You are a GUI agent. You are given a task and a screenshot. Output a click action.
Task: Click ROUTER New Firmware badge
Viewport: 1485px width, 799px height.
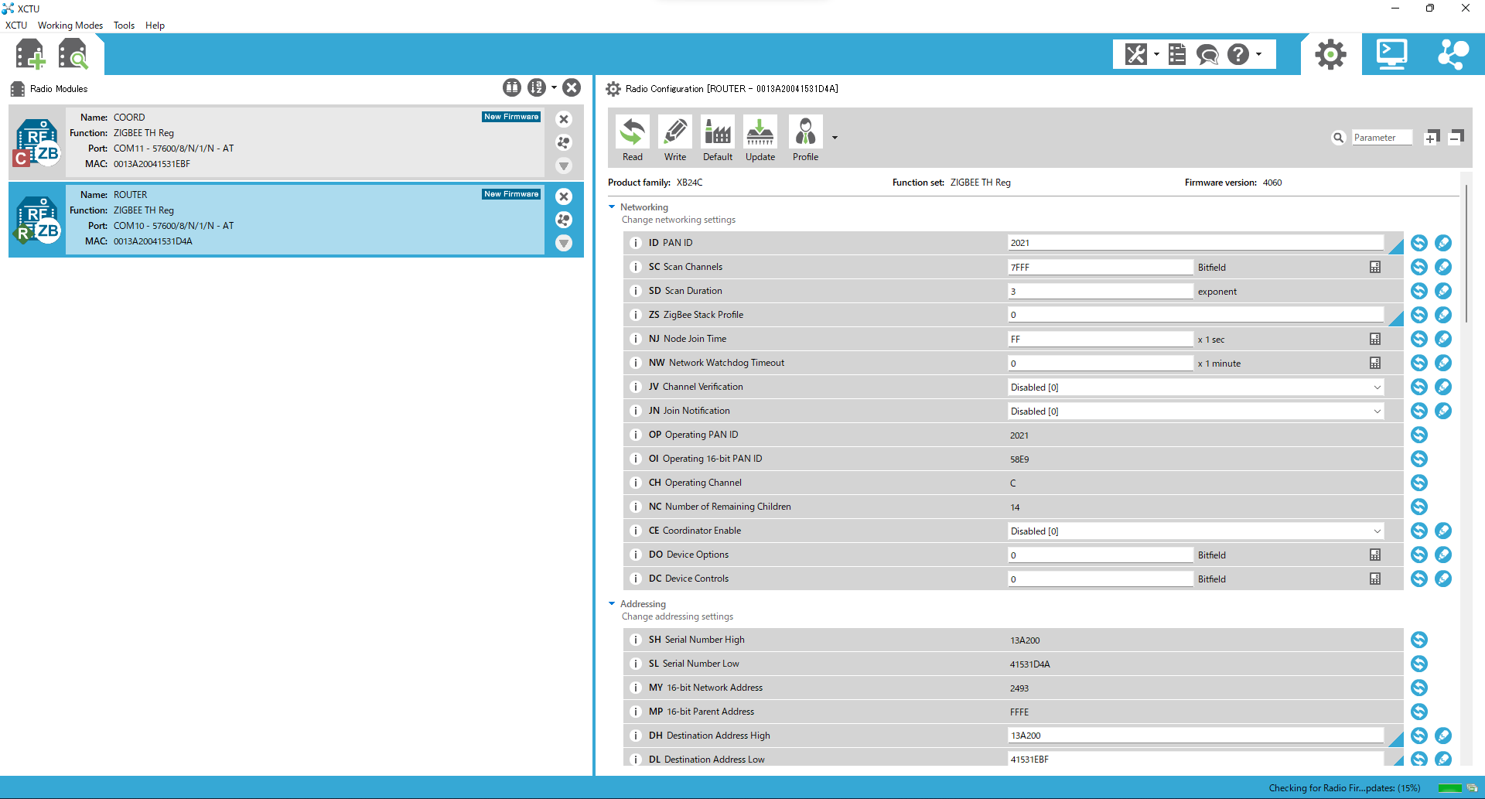(x=511, y=194)
